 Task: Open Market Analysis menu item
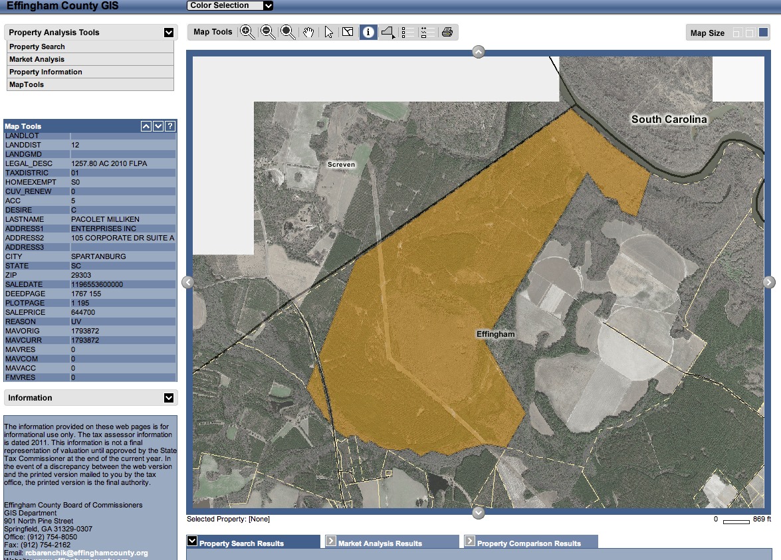90,59
